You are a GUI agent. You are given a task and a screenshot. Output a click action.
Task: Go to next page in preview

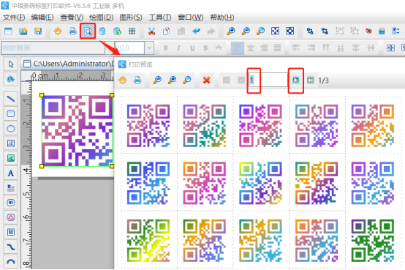click(296, 80)
